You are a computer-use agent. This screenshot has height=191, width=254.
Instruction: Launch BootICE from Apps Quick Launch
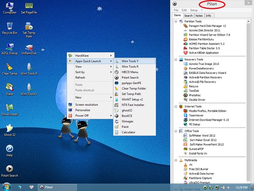tap(135, 116)
